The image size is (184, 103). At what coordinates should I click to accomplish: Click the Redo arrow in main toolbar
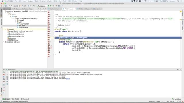pyautogui.click(x=11, y=6)
